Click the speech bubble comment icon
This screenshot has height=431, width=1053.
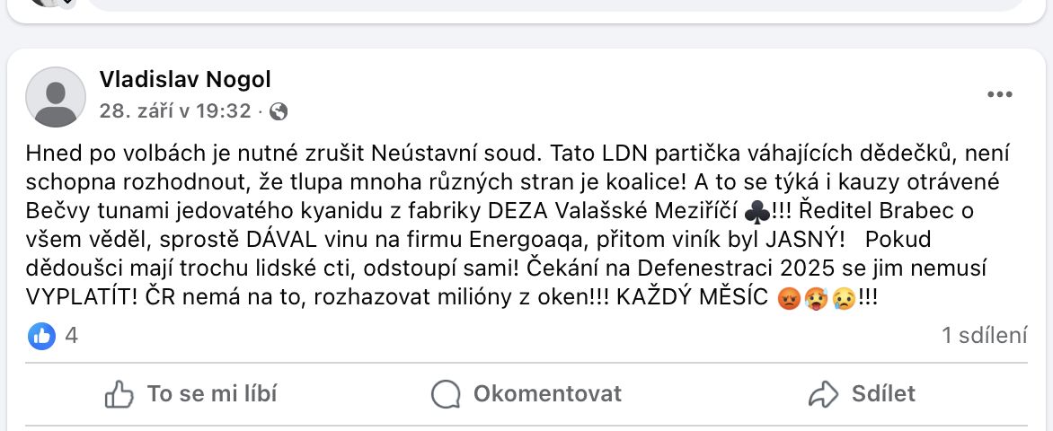tap(446, 393)
